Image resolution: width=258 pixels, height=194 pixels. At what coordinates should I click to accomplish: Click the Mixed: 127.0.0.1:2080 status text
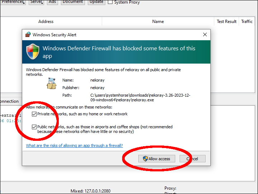[x=91, y=191]
